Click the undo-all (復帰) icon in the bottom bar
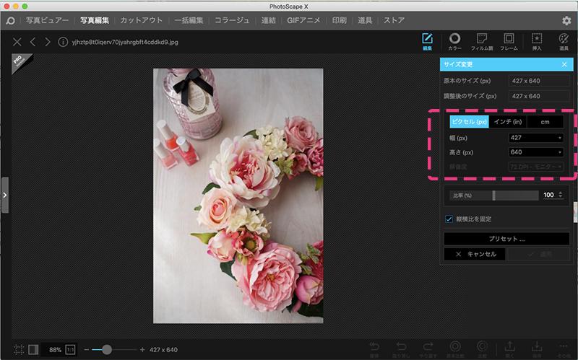Screen dimensions: 578x360 pyautogui.click(x=374, y=349)
